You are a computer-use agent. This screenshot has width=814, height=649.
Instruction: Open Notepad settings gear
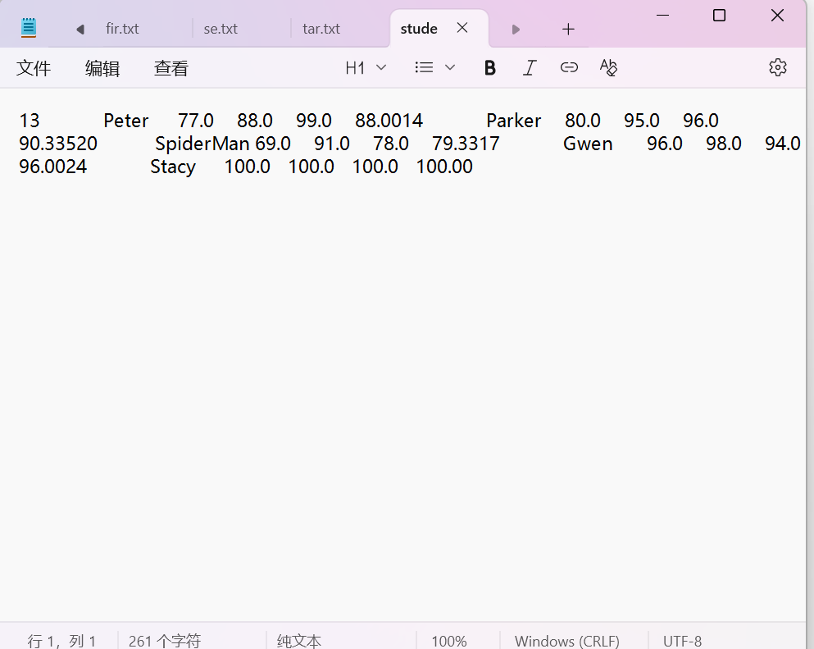tap(778, 67)
